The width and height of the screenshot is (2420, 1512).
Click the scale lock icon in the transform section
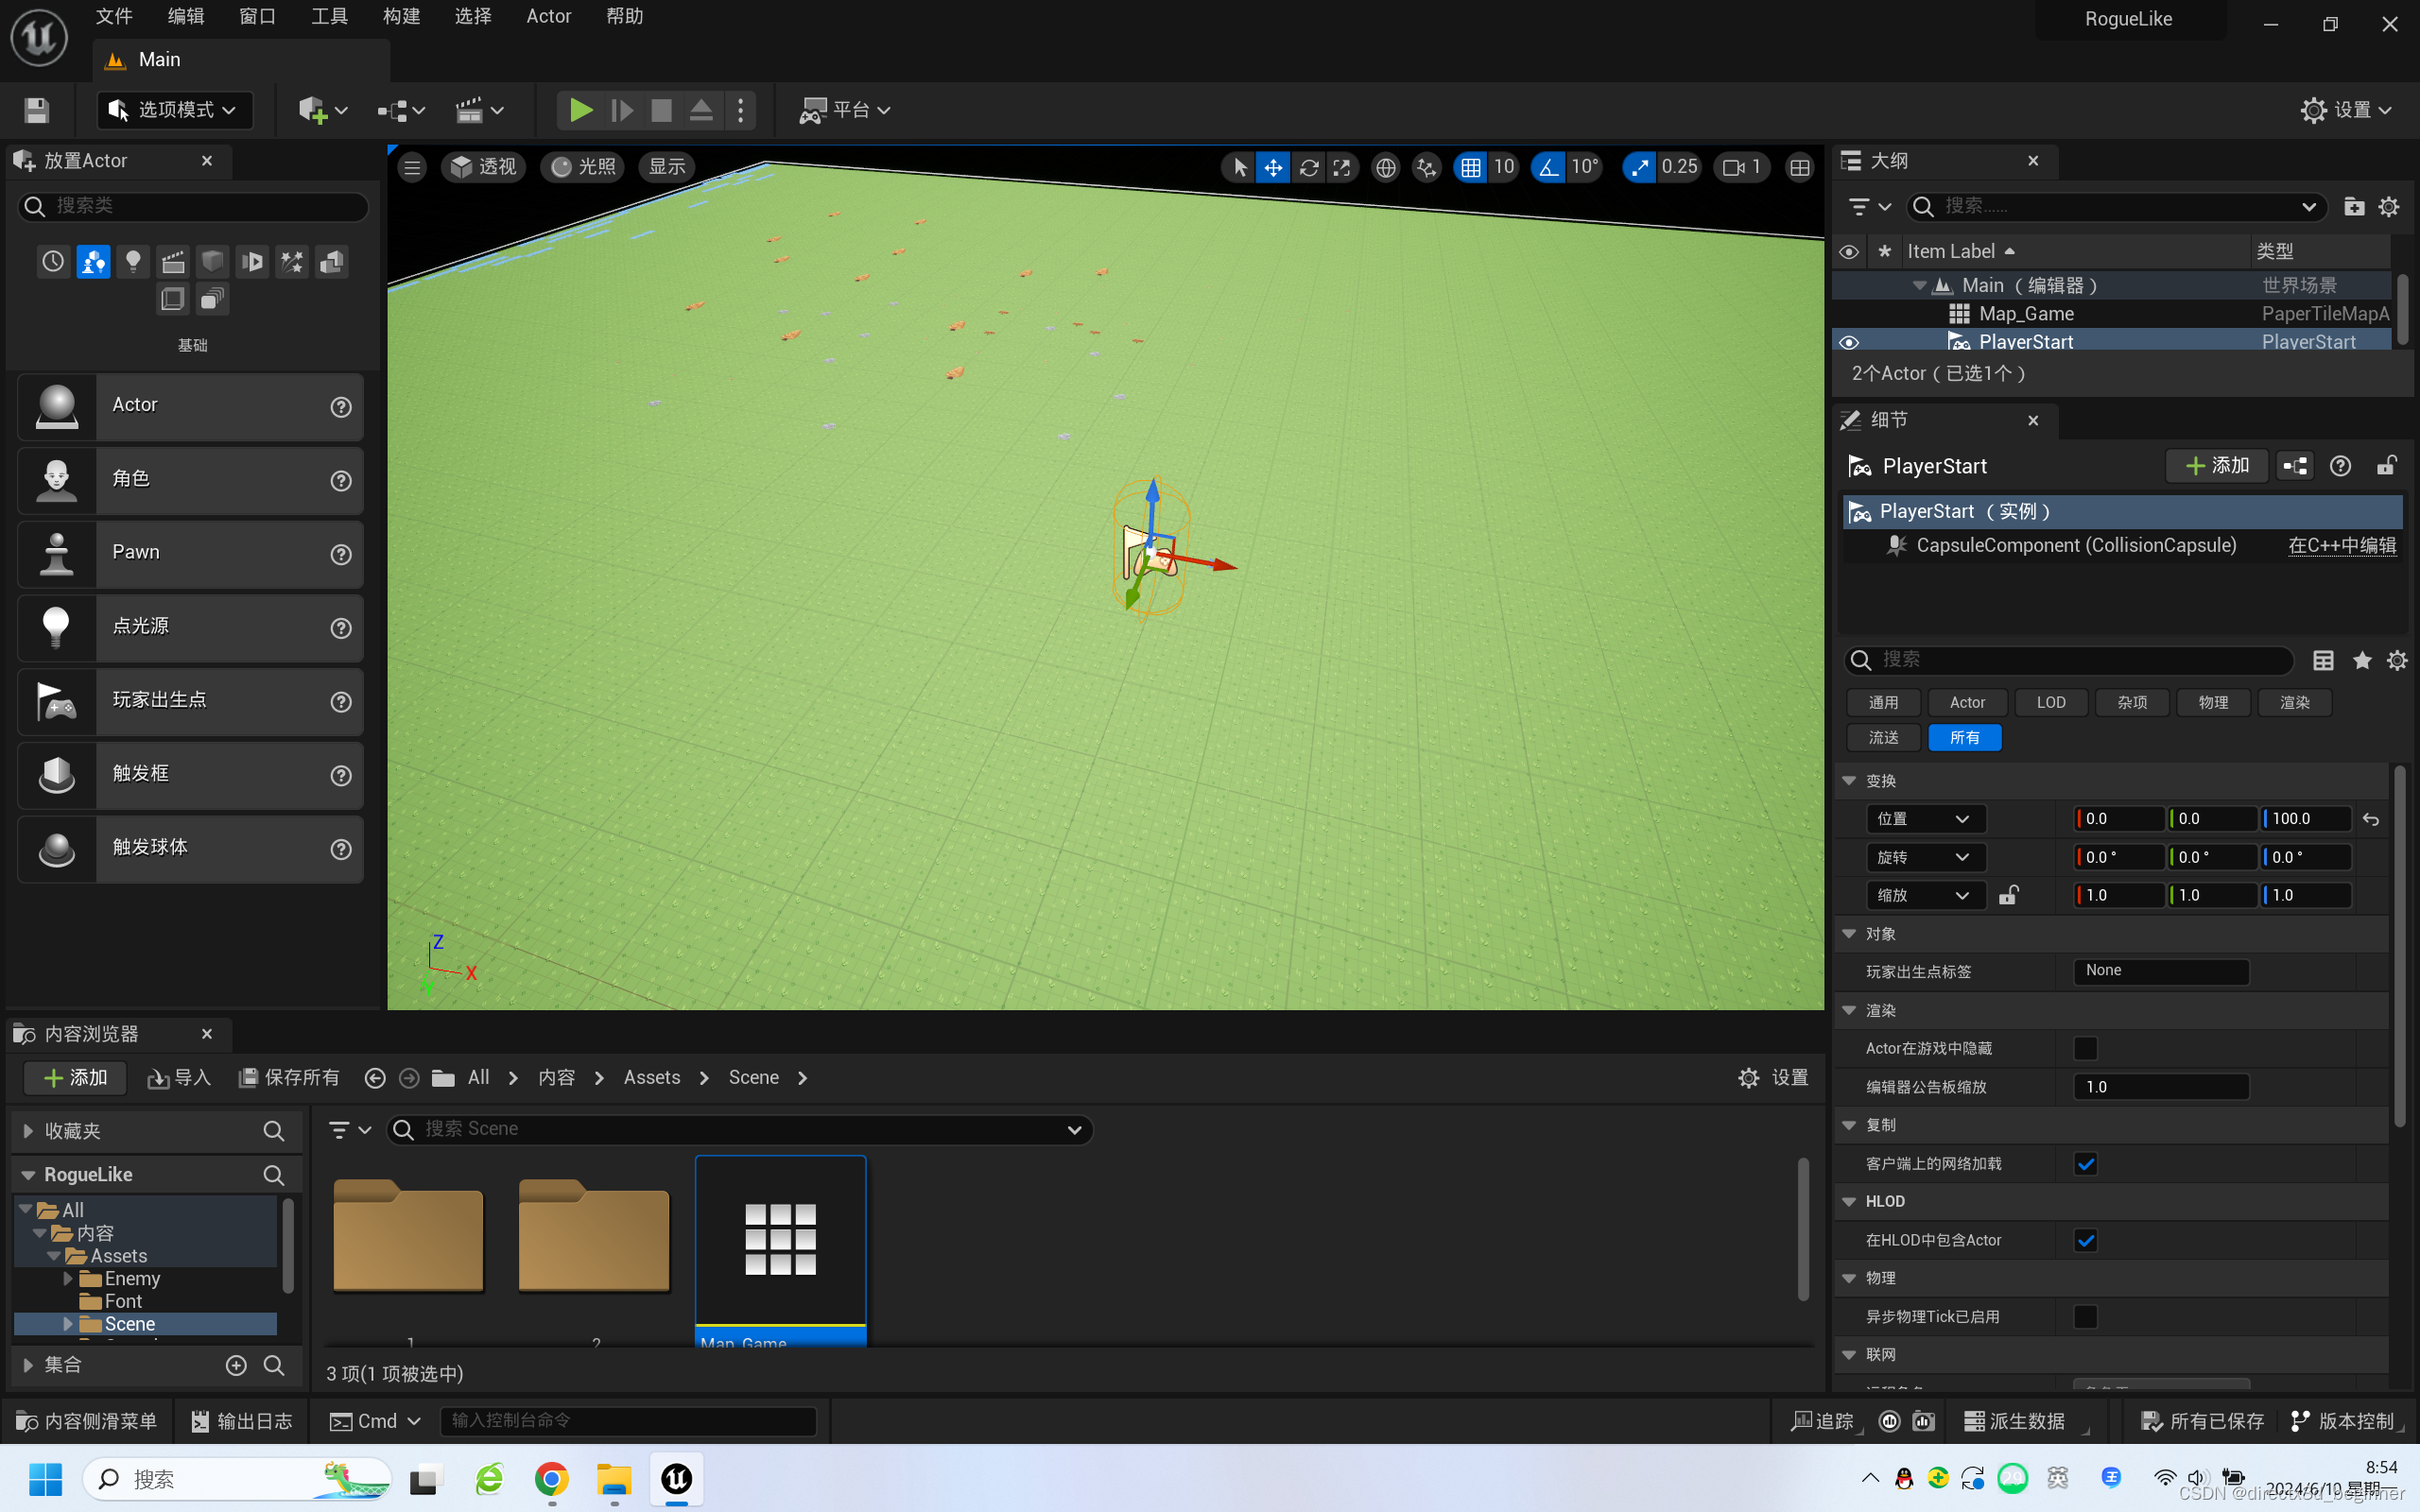[x=2009, y=895]
